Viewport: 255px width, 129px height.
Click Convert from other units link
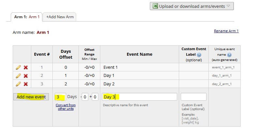(66, 107)
